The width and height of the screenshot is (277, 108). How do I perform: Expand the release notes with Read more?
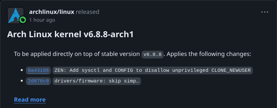[30, 100]
